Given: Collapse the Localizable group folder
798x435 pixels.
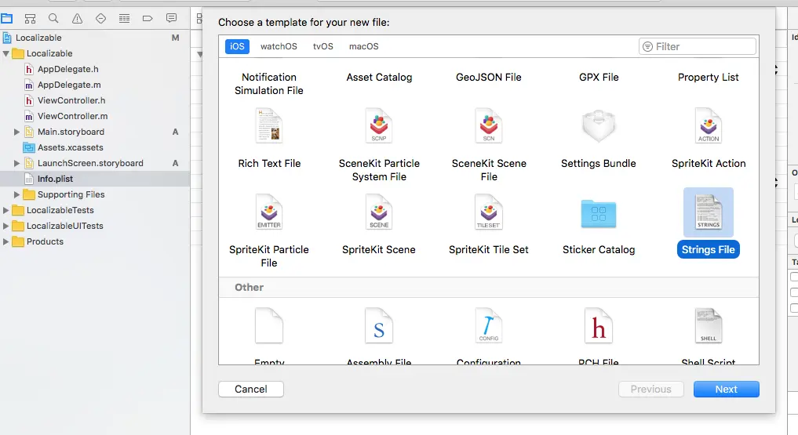Looking at the screenshot, I should click(6, 53).
